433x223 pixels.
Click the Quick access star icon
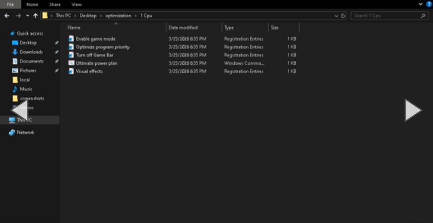point(12,33)
